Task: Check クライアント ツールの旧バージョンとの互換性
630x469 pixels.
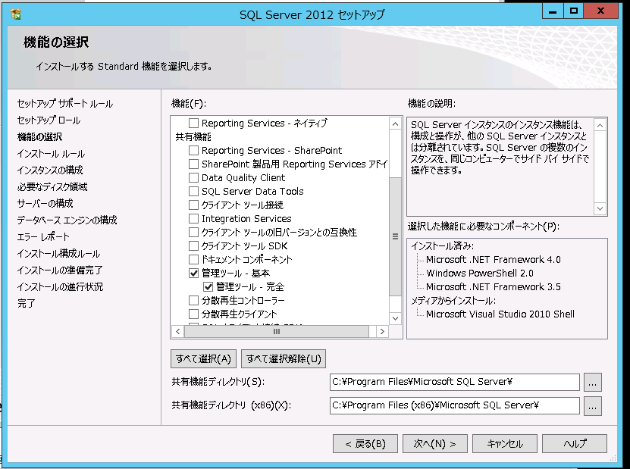Action: [193, 232]
